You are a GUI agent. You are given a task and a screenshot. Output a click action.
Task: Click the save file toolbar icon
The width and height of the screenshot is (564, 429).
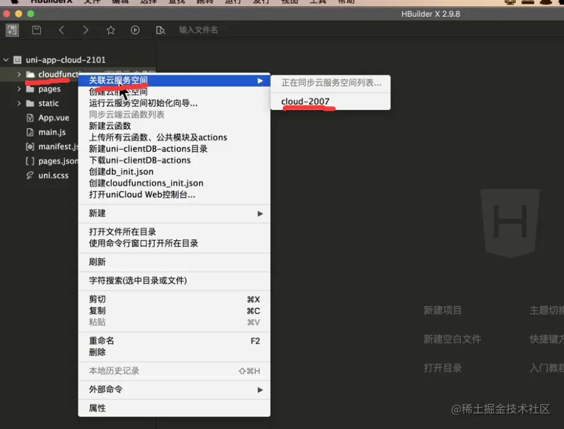point(36,30)
